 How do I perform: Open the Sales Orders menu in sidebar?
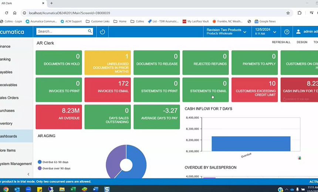[16, 97]
